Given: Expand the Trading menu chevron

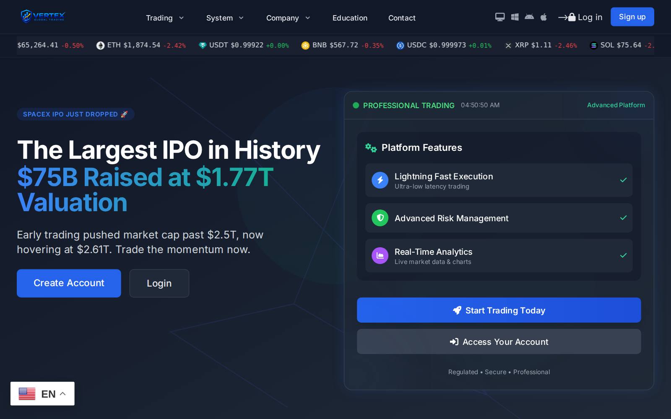Looking at the screenshot, I should [x=182, y=18].
